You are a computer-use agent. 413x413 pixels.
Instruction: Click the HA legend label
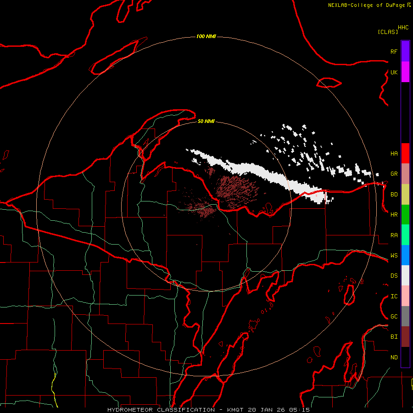(x=394, y=154)
